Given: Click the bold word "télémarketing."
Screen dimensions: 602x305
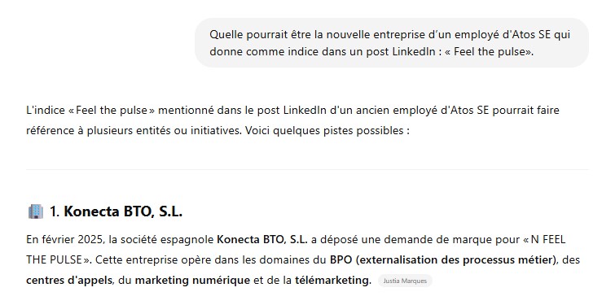Looking at the screenshot, I should pos(333,280).
